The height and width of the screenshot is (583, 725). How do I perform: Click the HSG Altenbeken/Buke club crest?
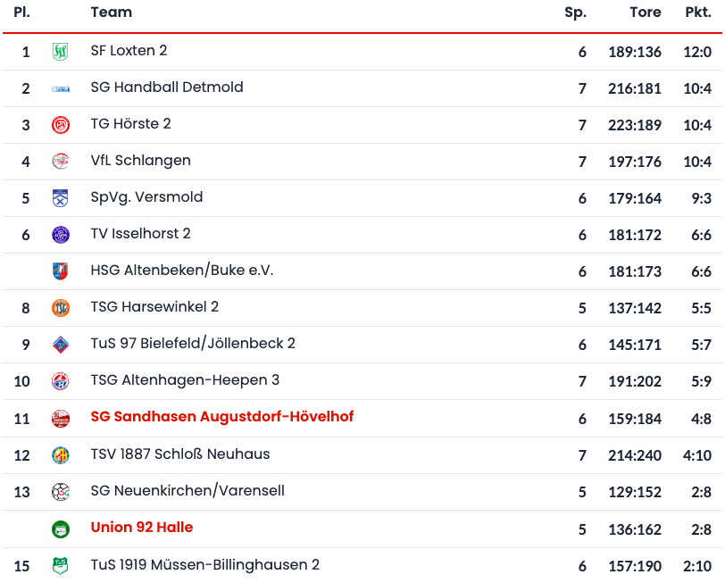60,271
